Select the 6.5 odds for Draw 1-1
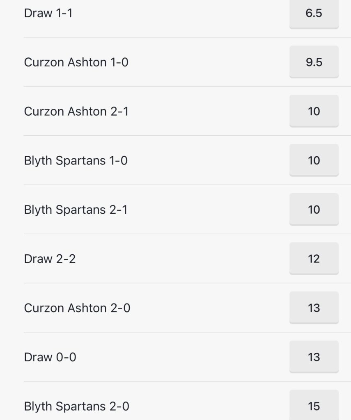This screenshot has height=420, width=351. tap(314, 14)
